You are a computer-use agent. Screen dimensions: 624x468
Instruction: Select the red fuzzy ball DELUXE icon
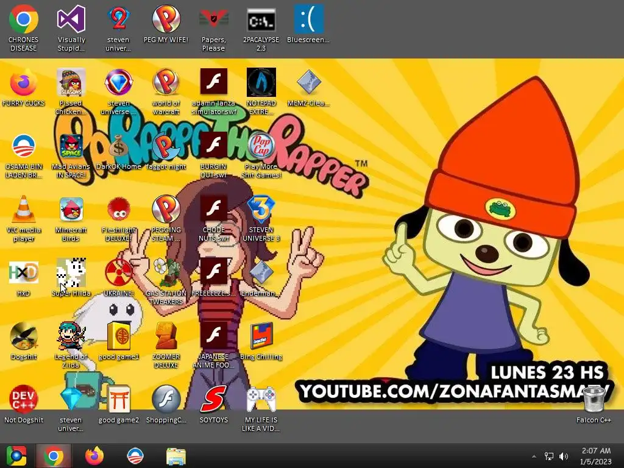pyautogui.click(x=119, y=210)
